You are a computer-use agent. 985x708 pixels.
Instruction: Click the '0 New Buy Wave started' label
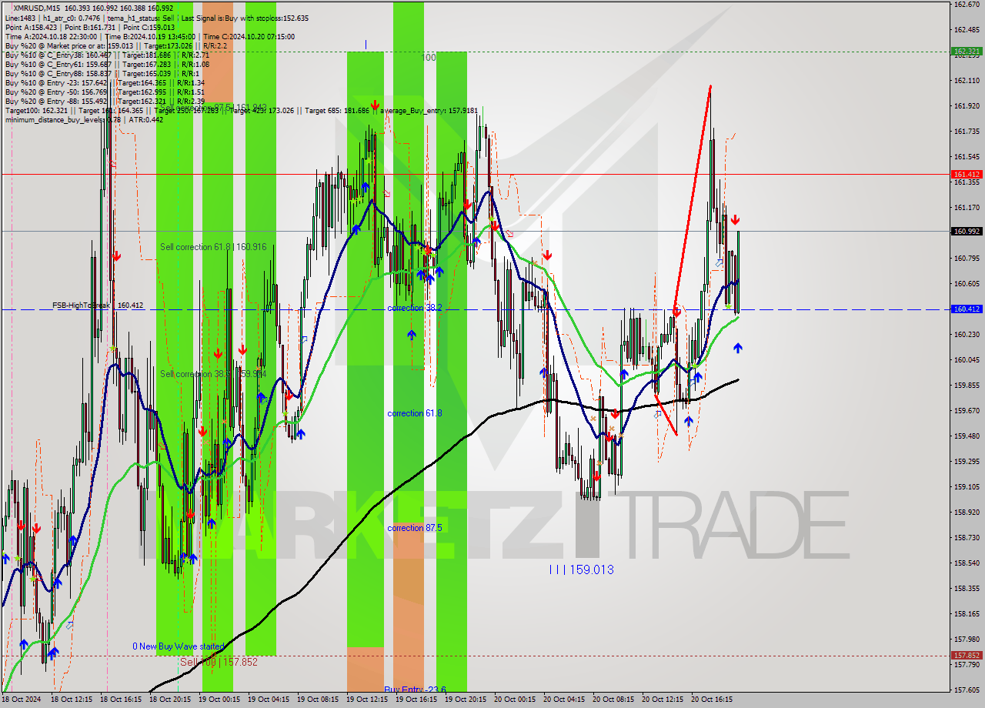179,646
